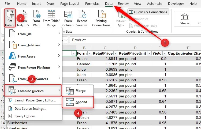Open Data Source Settings
The image size is (201, 129).
tap(33, 109)
